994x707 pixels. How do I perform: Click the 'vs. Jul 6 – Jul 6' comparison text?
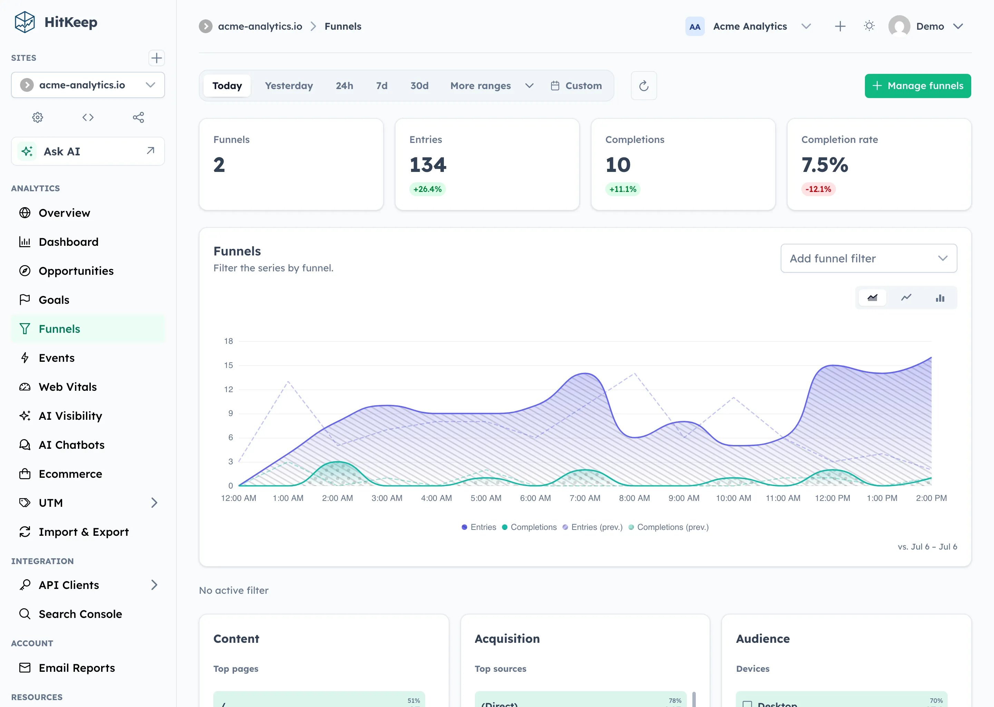tap(927, 547)
